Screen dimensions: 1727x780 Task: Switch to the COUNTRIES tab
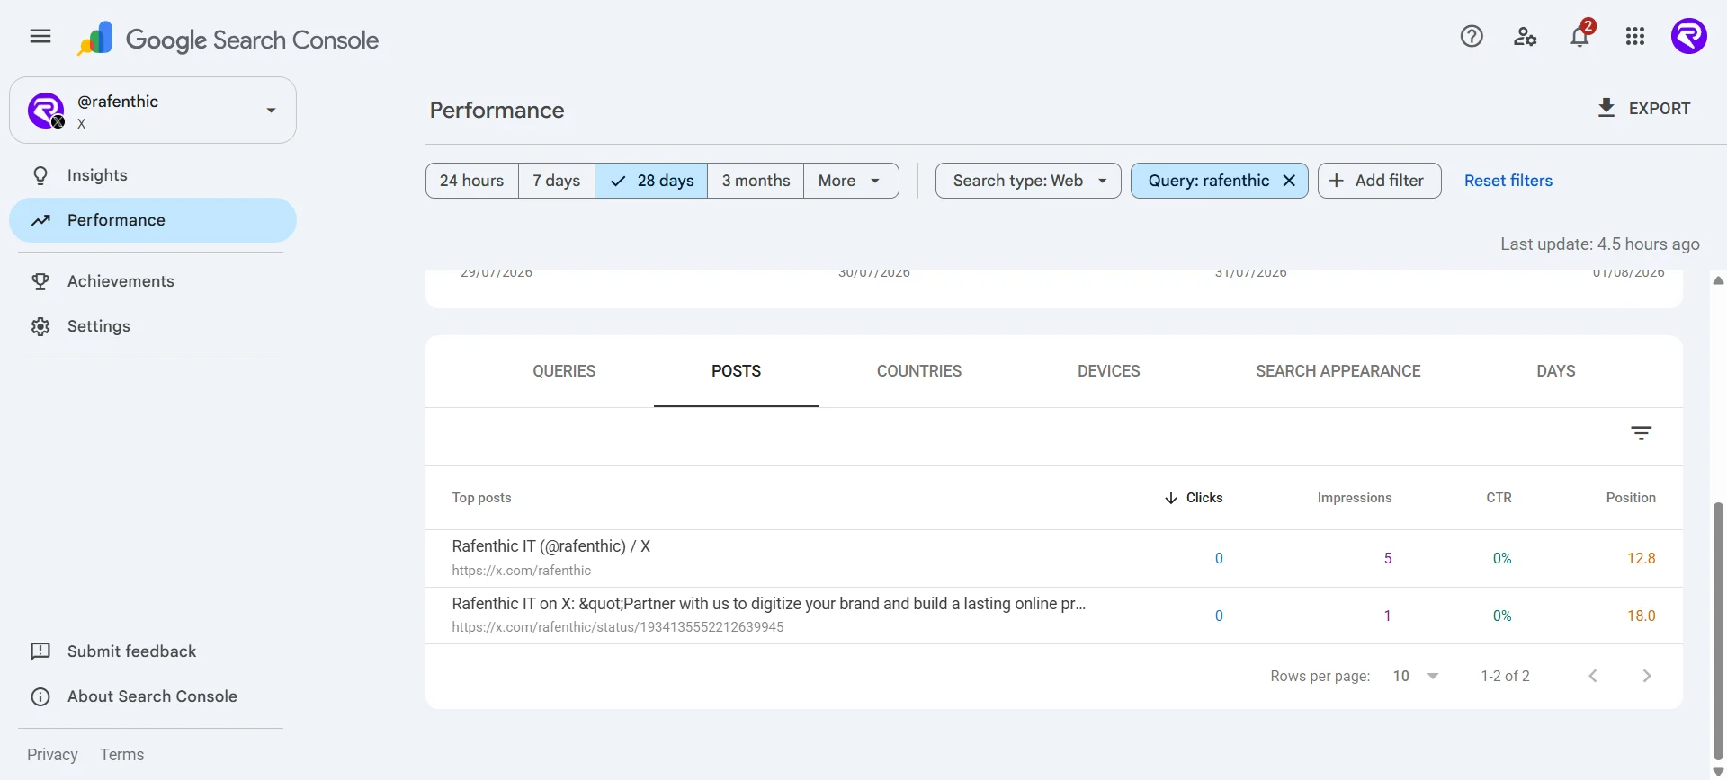tap(919, 371)
